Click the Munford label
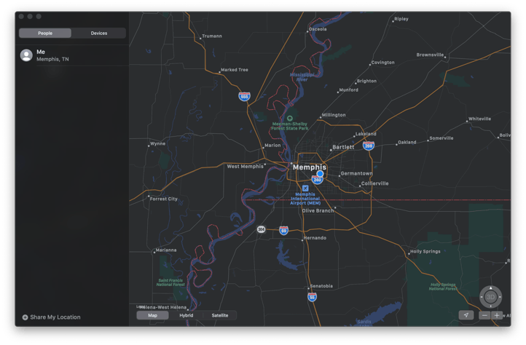 [x=348, y=90]
